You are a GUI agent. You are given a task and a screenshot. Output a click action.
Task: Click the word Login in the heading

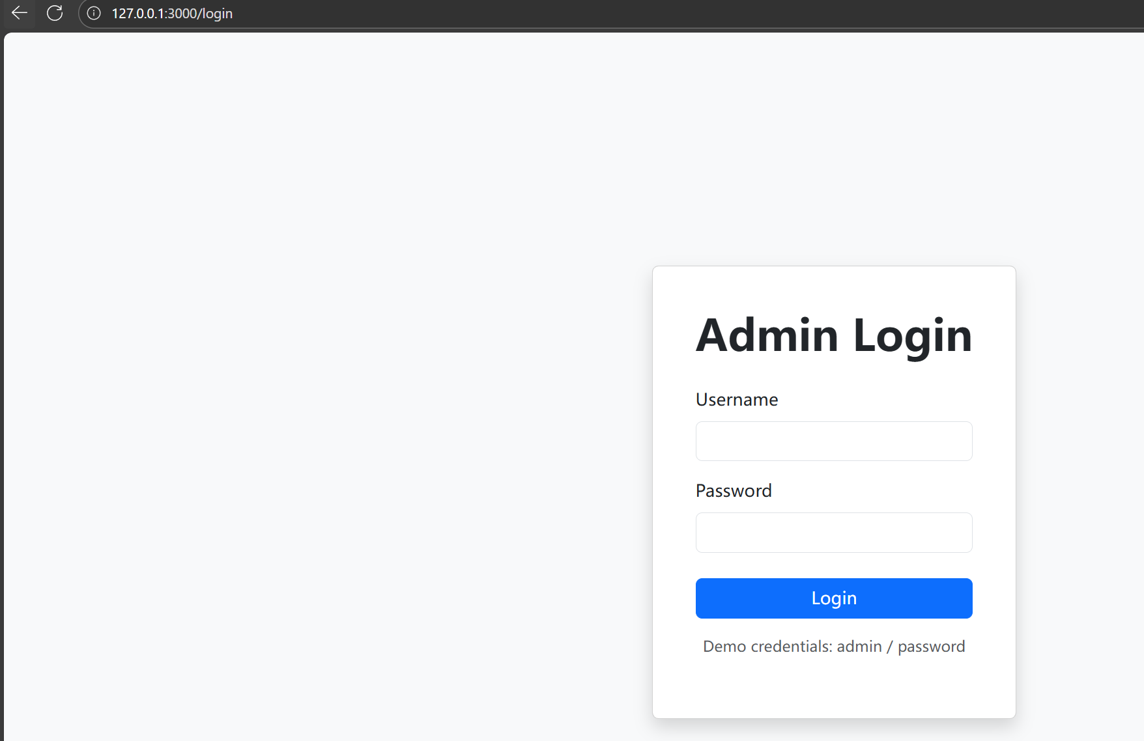[x=912, y=335]
